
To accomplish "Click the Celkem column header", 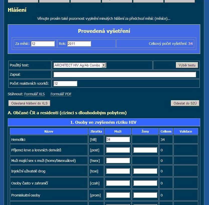I will coord(166,131).
